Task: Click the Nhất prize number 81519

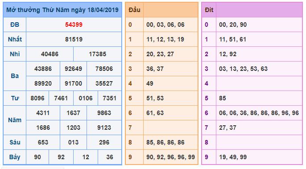Action: tap(74, 39)
